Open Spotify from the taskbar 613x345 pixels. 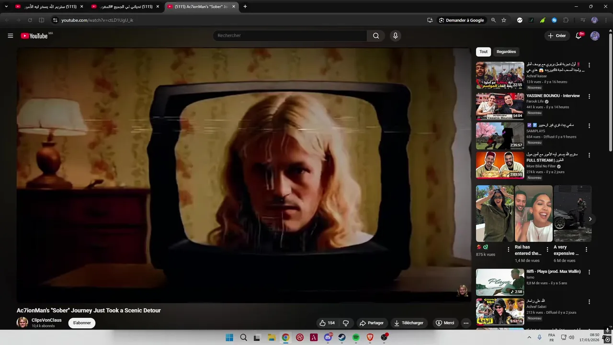(356, 337)
